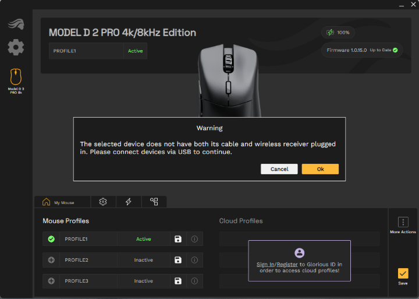This screenshot has height=299, width=419.
Task: Click the Register link
Action: coord(287,265)
